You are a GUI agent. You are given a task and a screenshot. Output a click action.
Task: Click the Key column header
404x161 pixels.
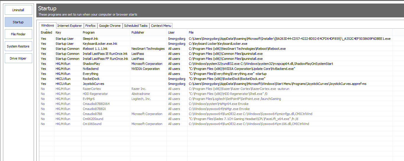point(58,32)
